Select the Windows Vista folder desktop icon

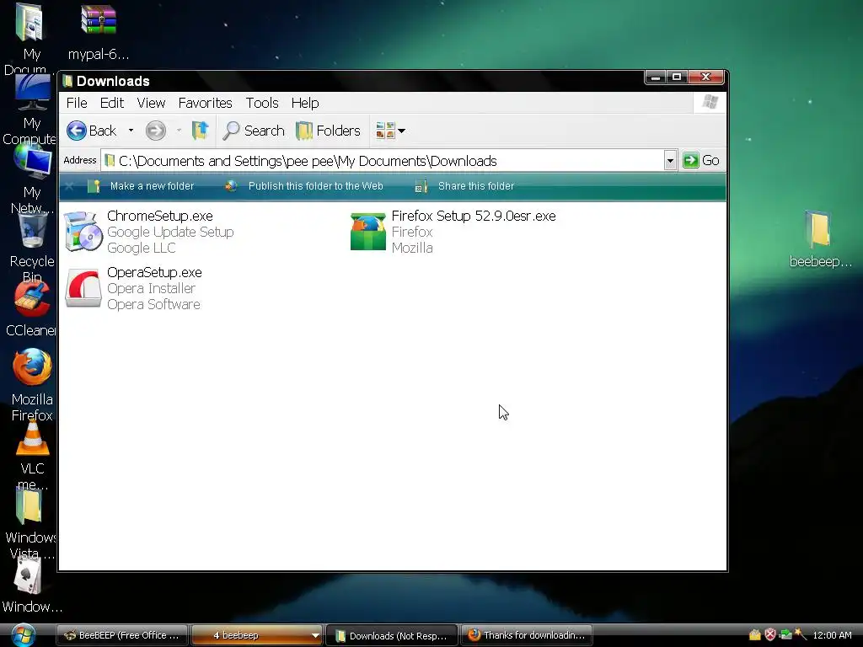point(29,506)
